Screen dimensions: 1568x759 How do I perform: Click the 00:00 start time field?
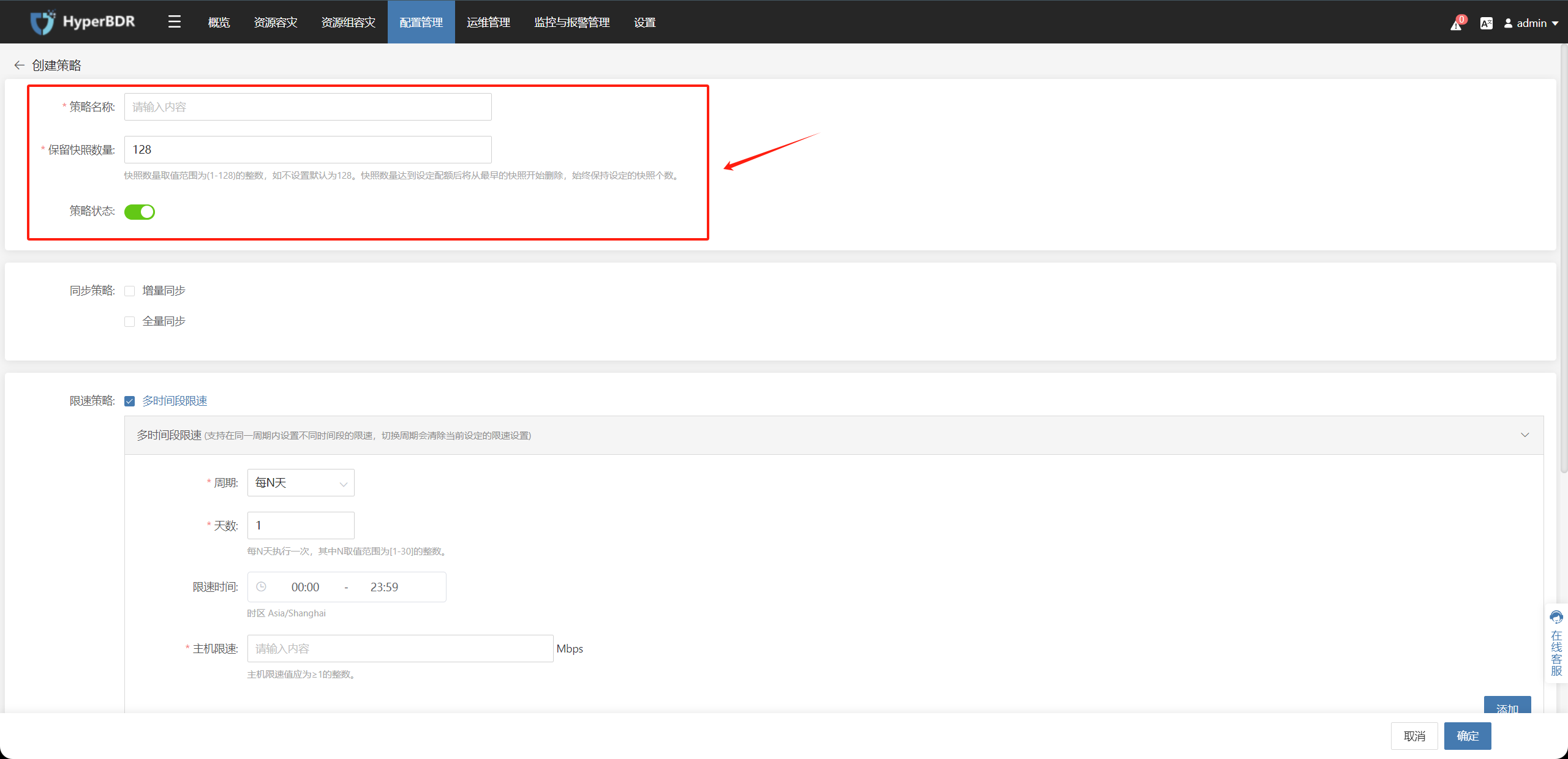[x=305, y=587]
